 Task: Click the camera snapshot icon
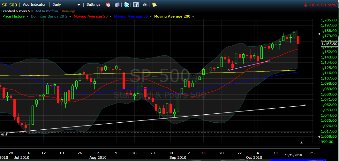click(145, 4)
